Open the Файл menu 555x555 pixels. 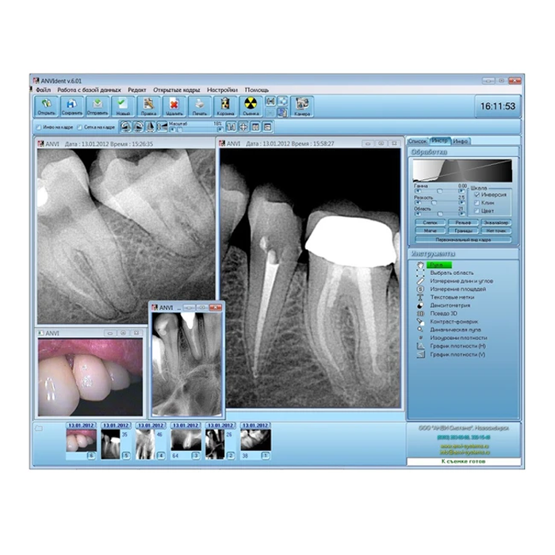[43, 90]
